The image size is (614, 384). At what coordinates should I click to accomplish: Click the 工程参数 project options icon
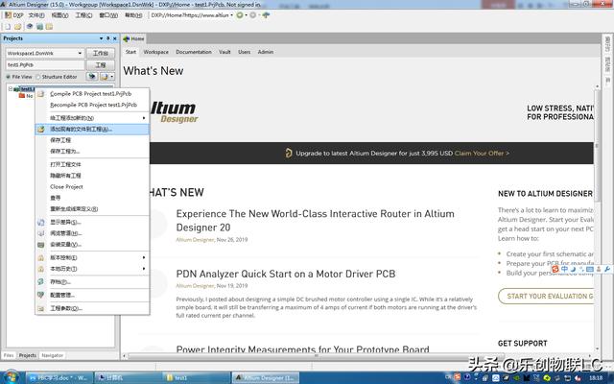[40, 308]
